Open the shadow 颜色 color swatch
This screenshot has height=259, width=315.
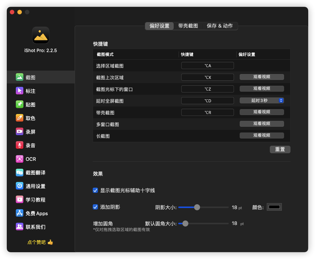274,207
